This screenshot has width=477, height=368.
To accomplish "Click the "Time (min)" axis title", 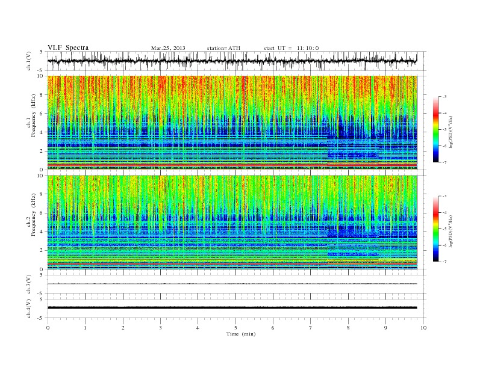I will [241, 334].
